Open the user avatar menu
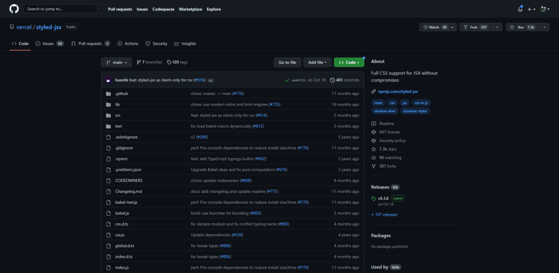 click(x=544, y=9)
